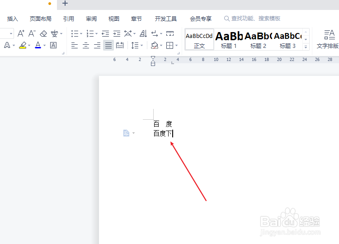The width and height of the screenshot is (339, 244).
Task: Align text right
Action: tap(97, 45)
